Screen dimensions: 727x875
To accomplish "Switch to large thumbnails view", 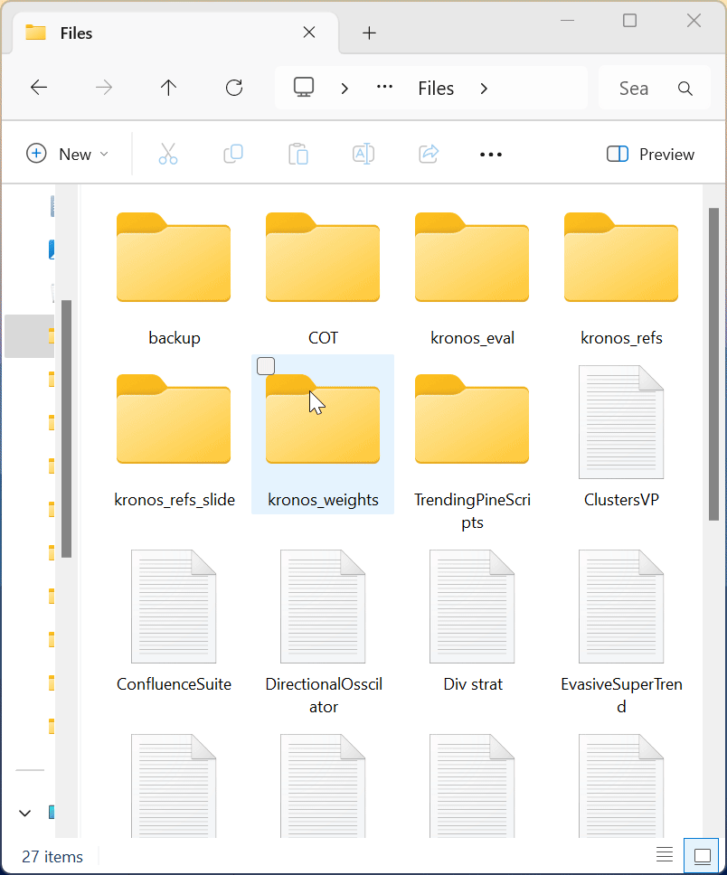I will [x=702, y=855].
